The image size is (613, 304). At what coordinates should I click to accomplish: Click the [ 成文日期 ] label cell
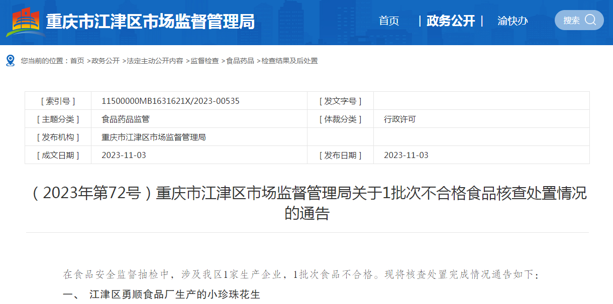58,155
